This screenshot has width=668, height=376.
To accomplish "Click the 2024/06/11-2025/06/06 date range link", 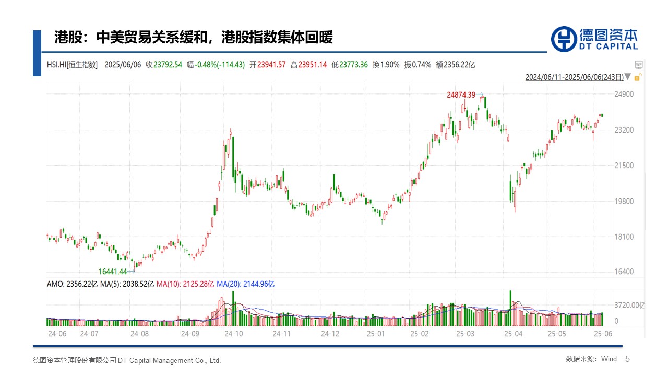I will point(574,77).
